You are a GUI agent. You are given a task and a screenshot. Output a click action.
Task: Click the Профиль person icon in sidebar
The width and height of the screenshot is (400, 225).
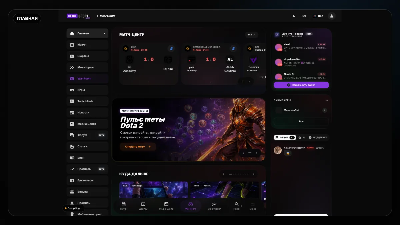pos(72,203)
